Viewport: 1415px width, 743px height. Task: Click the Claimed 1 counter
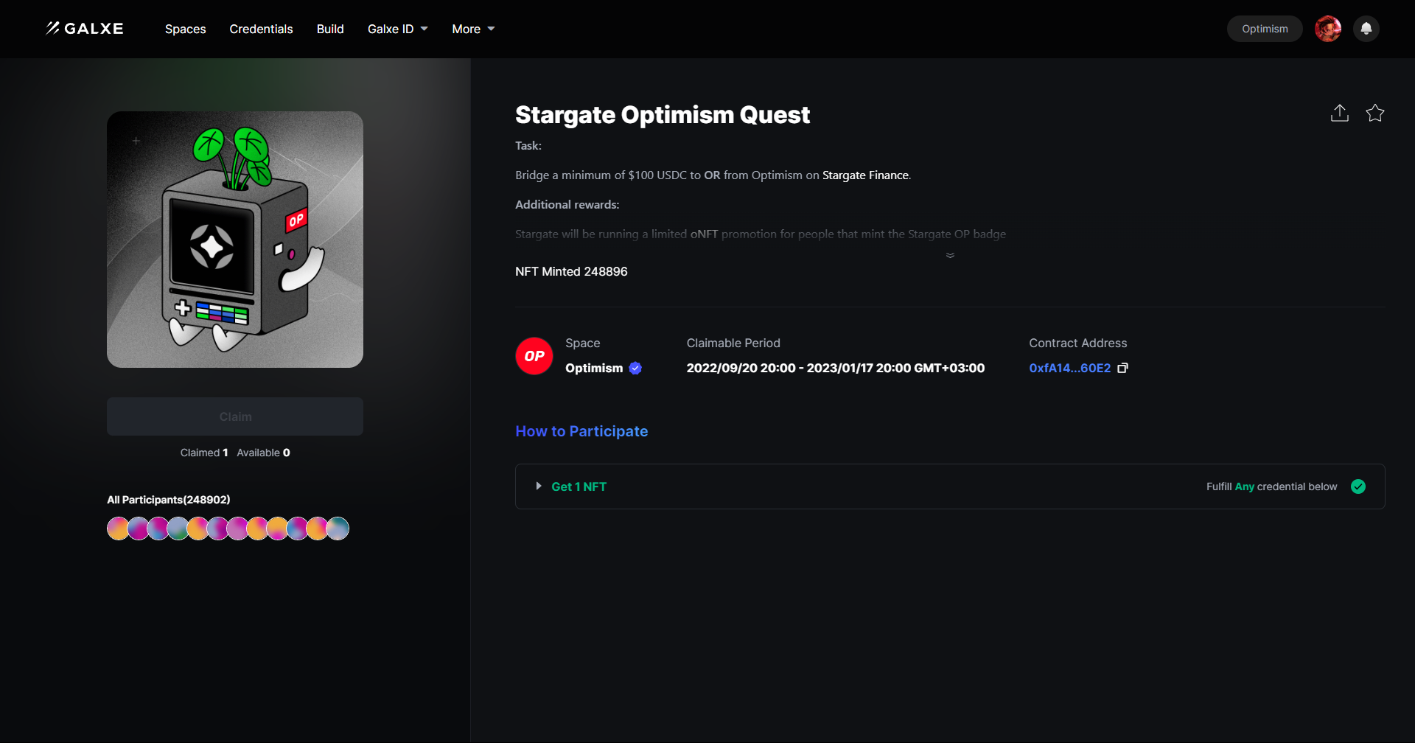coord(204,453)
